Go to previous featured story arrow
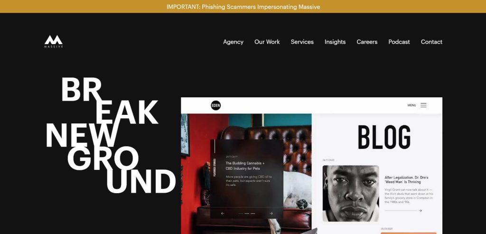The height and width of the screenshot is (234, 486). (223, 213)
